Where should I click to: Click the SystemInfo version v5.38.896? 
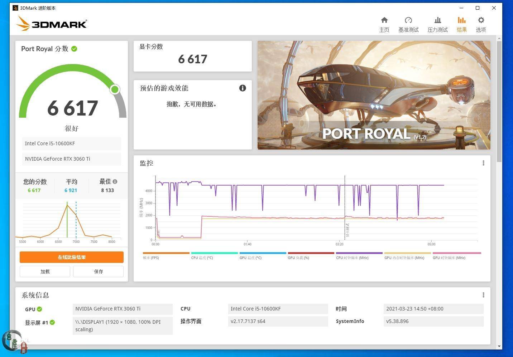pyautogui.click(x=433, y=321)
